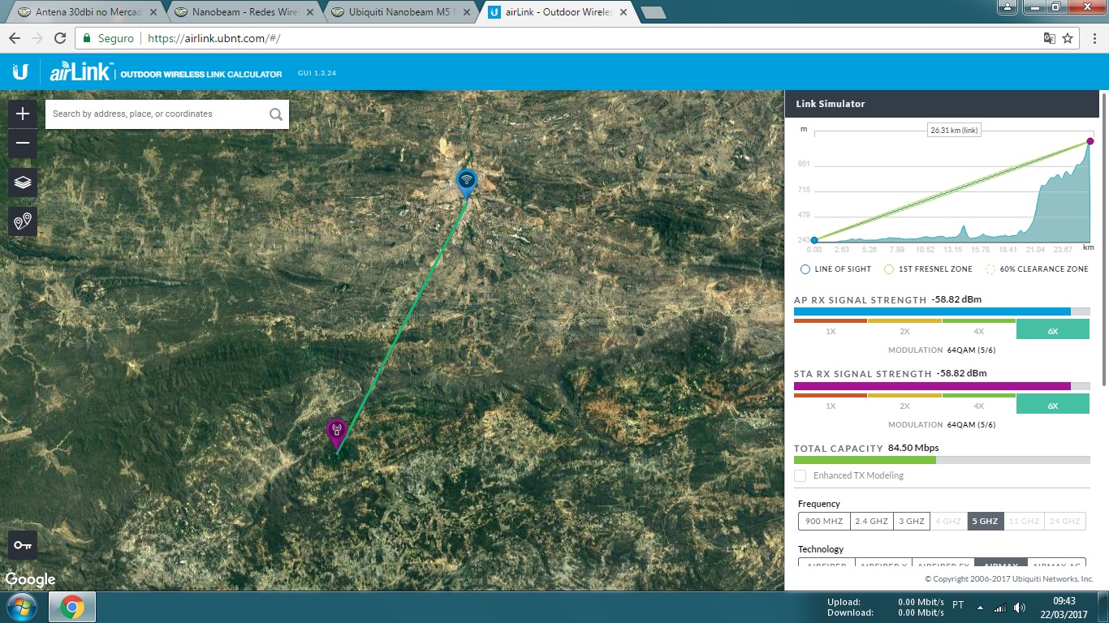Image resolution: width=1109 pixels, height=623 pixels.
Task: Click the browser forward arrow
Action: coord(37,38)
